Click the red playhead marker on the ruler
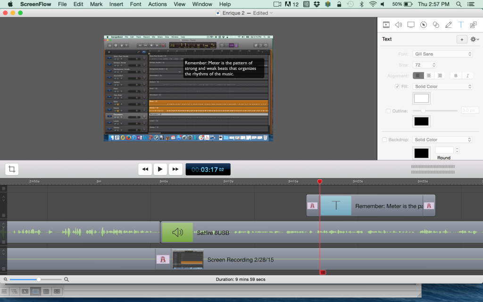The image size is (483, 302). click(320, 182)
